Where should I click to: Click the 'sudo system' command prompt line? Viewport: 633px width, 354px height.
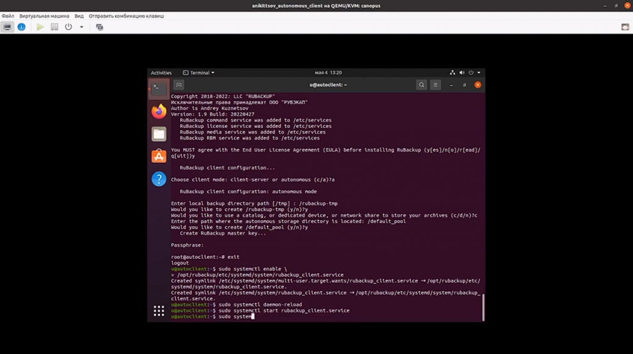213,316
